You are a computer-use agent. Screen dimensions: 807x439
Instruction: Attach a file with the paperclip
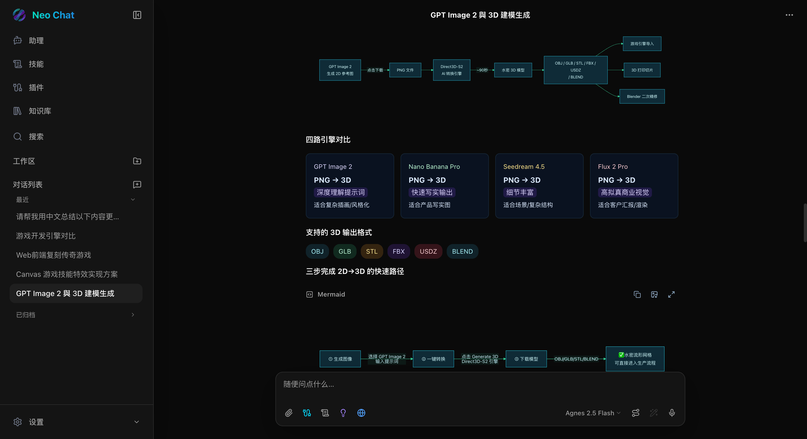(288, 413)
